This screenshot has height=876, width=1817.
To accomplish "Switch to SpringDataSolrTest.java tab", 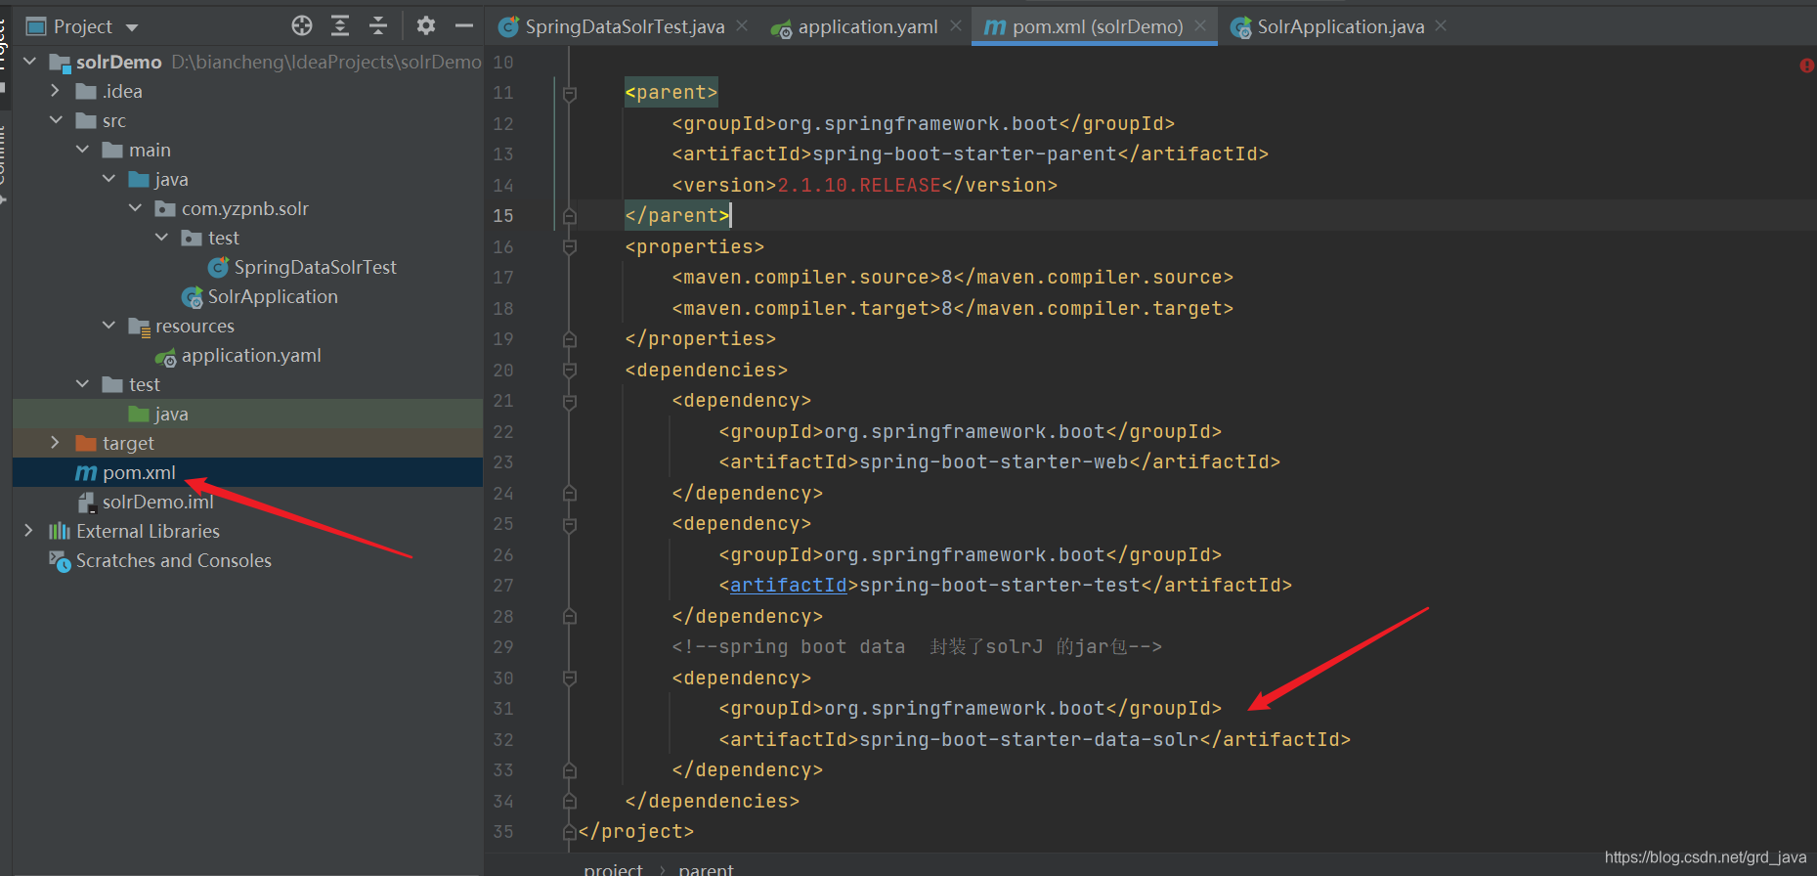I will tap(625, 26).
